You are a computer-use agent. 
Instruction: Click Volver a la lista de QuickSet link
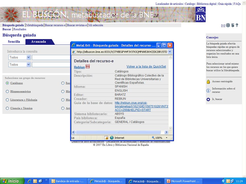pos(146,66)
